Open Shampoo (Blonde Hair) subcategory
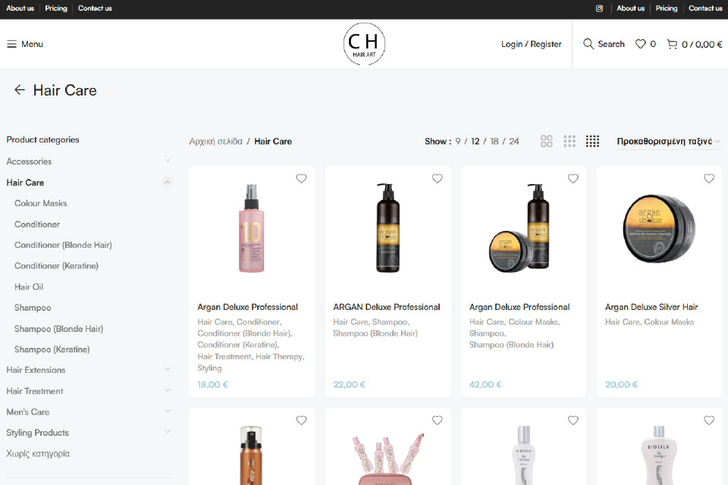The image size is (728, 485). coord(58,329)
